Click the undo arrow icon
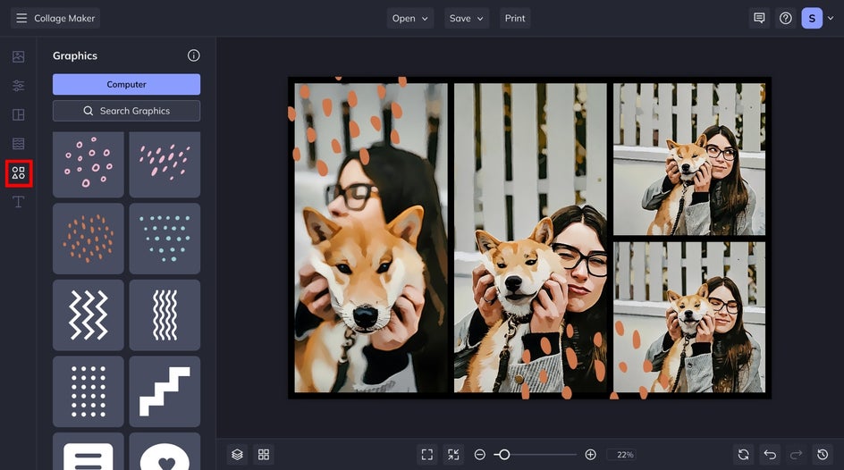Image resolution: width=844 pixels, height=470 pixels. coord(770,455)
